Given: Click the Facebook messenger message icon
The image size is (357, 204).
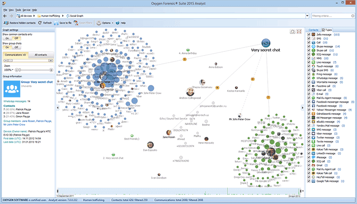Looking at the screenshot, I should click(313, 102).
